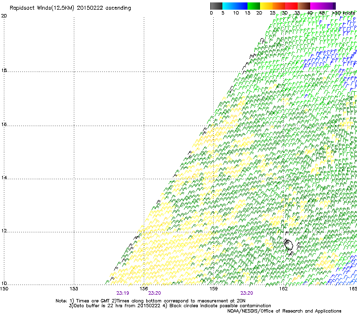Click the dark purple 45-50 knots swatch
357x314 pixels.
pos(329,6)
